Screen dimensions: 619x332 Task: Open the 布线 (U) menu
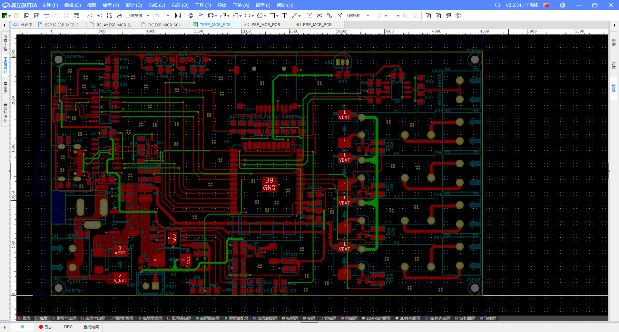[157, 5]
